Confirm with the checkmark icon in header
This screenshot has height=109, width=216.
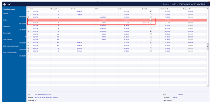click(x=9, y=4)
